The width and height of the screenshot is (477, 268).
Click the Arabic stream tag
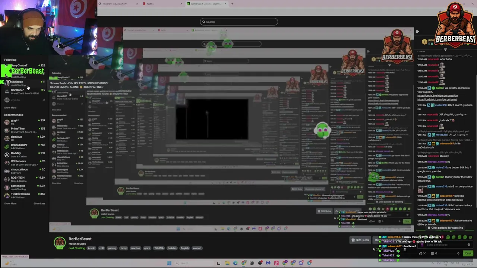[92, 248]
